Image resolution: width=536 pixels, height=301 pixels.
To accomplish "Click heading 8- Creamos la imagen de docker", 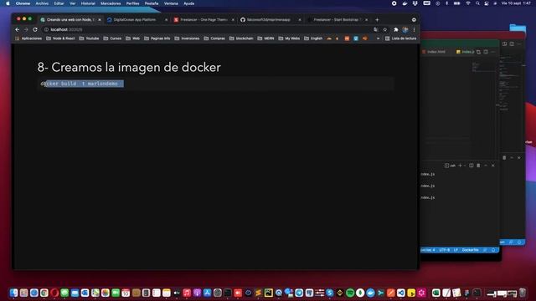I will click(x=129, y=67).
